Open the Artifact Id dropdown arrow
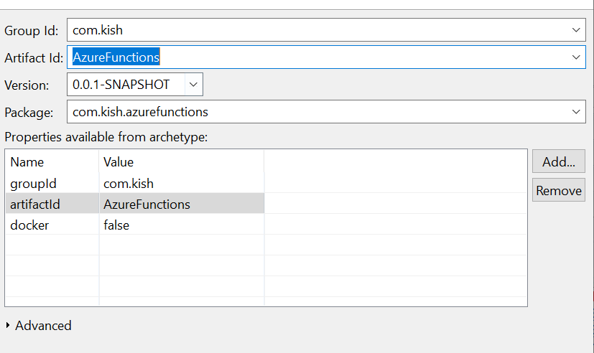 tap(576, 57)
